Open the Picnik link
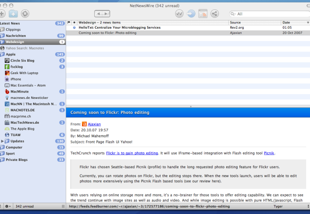 coord(269,153)
